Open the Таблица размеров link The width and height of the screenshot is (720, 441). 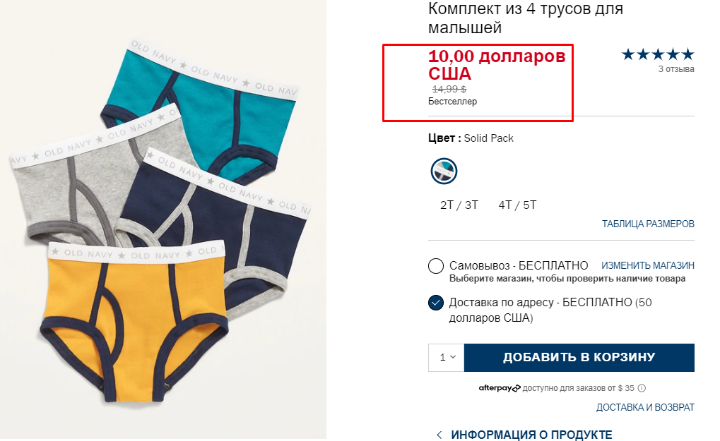(648, 224)
